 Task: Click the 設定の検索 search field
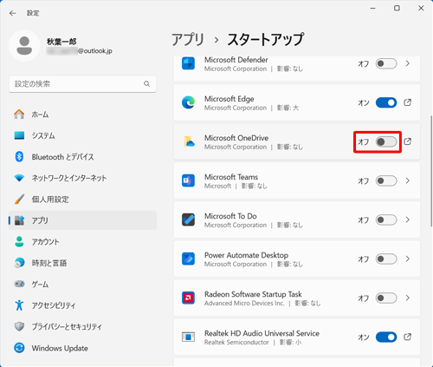[x=82, y=84]
